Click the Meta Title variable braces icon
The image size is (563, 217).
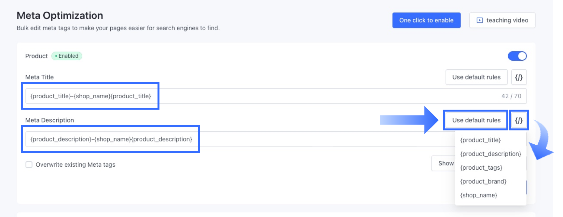pos(519,77)
